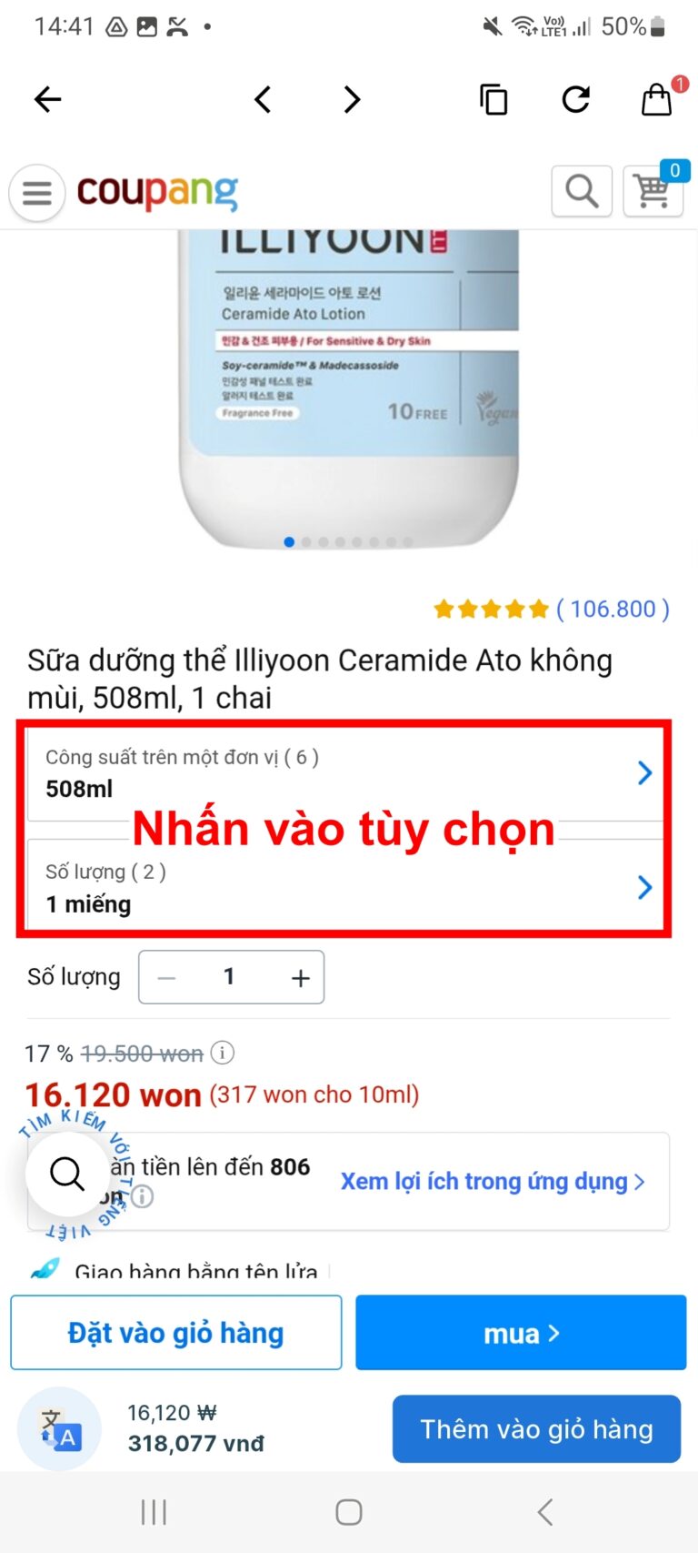
Task: Tap the translate icon at bottom left
Action: (59, 1429)
